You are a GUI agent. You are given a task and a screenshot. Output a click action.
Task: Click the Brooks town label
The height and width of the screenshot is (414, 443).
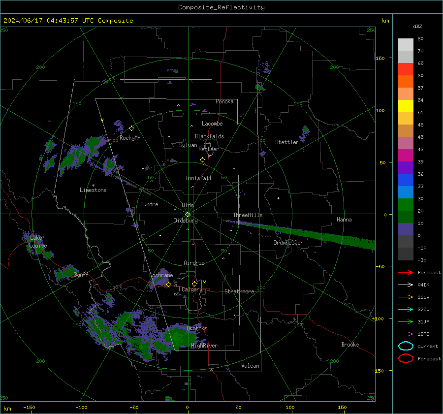[350, 345]
